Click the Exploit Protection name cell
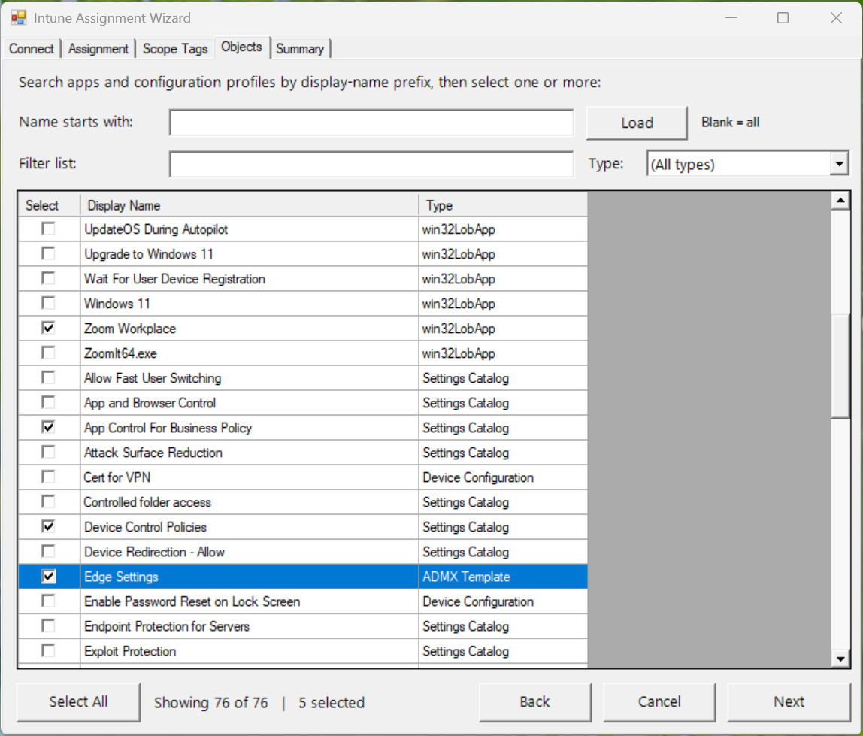The width and height of the screenshot is (863, 736). point(250,651)
